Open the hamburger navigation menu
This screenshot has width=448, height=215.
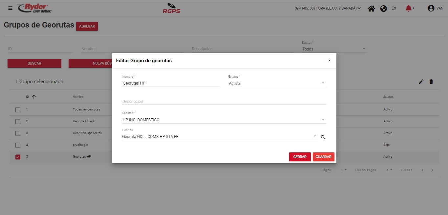click(x=10, y=8)
